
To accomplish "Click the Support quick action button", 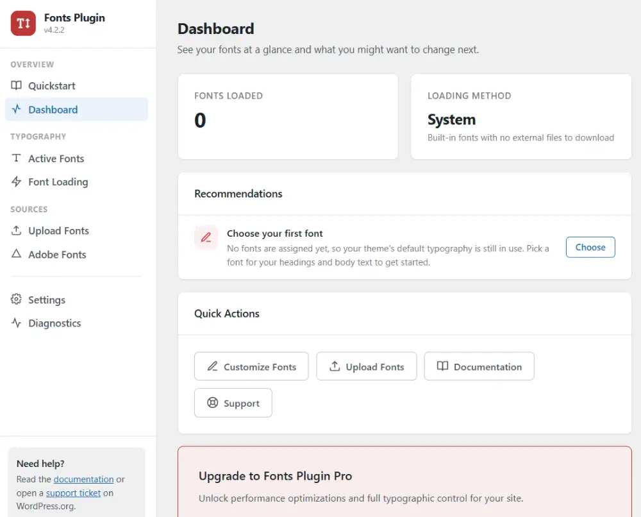I will (x=233, y=403).
